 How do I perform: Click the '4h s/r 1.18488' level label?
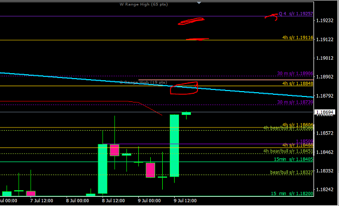(298, 145)
